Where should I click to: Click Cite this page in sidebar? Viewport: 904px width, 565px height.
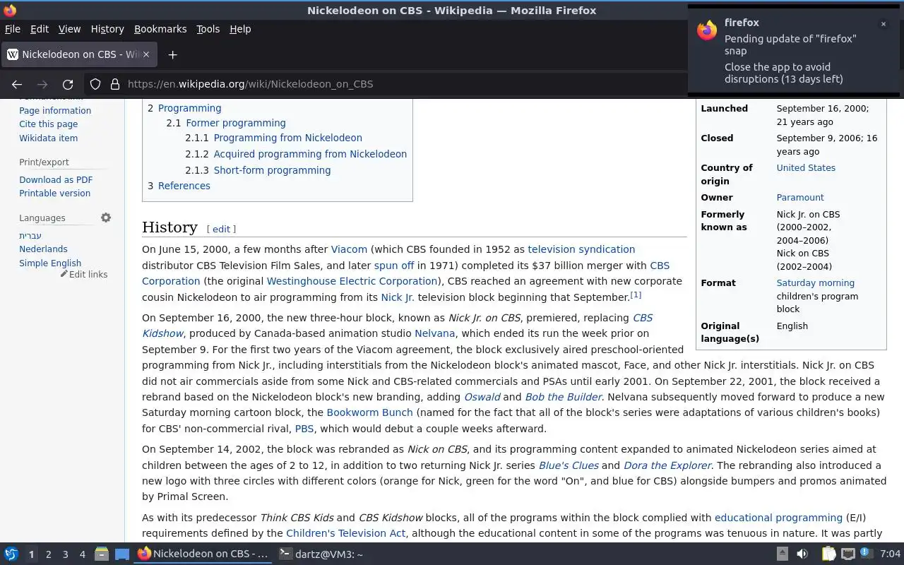[x=49, y=124]
